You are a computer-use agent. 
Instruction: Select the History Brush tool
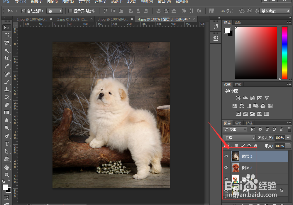click(x=7, y=97)
